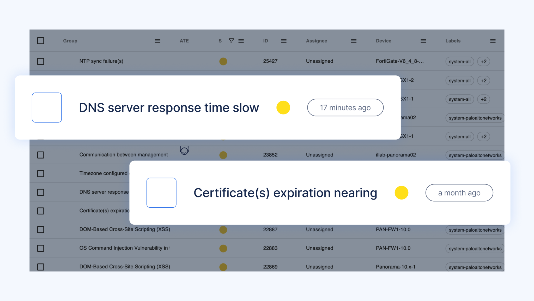The image size is (534, 301).
Task: Open the ATE column menu icon
Action: coord(241,41)
